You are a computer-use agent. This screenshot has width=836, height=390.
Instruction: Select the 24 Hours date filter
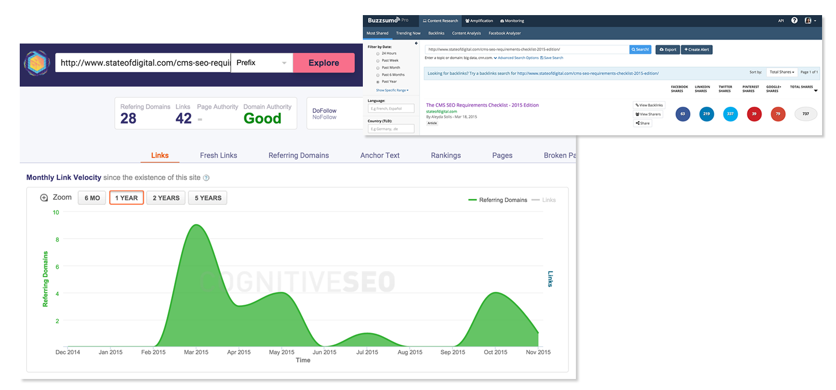click(377, 53)
